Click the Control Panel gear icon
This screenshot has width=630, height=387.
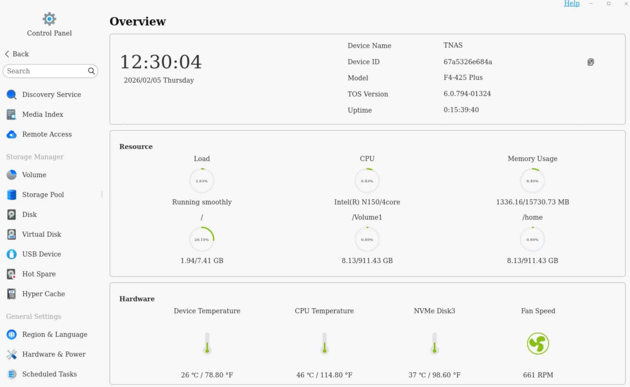tap(49, 19)
